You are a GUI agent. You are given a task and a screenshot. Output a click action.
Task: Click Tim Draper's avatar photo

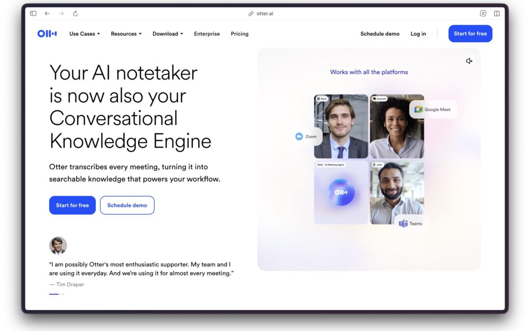pyautogui.click(x=58, y=246)
